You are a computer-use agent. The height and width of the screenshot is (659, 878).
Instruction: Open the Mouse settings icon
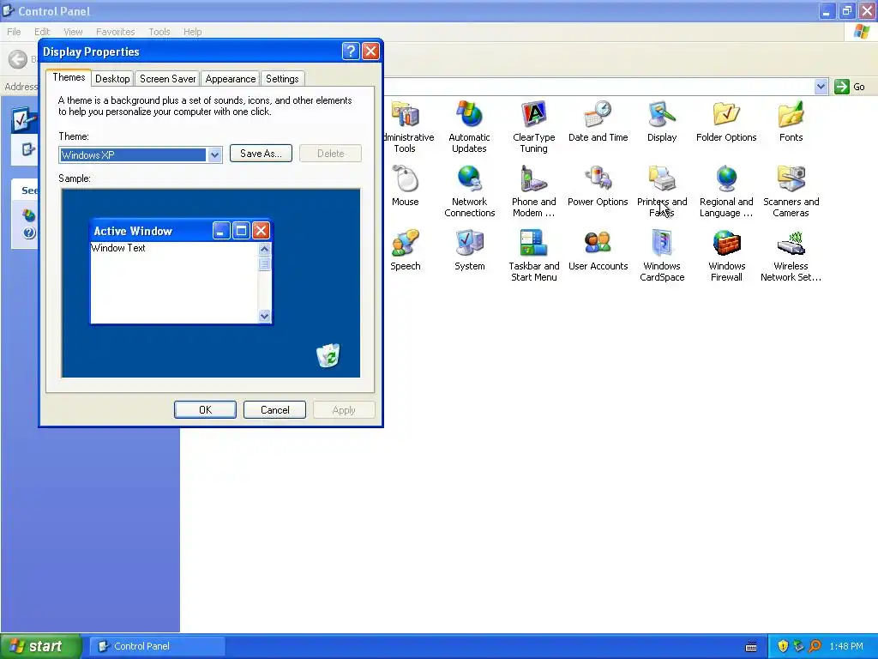[x=406, y=179]
